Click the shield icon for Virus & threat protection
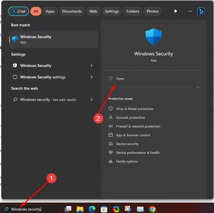The width and height of the screenshot is (214, 213). tap(110, 109)
